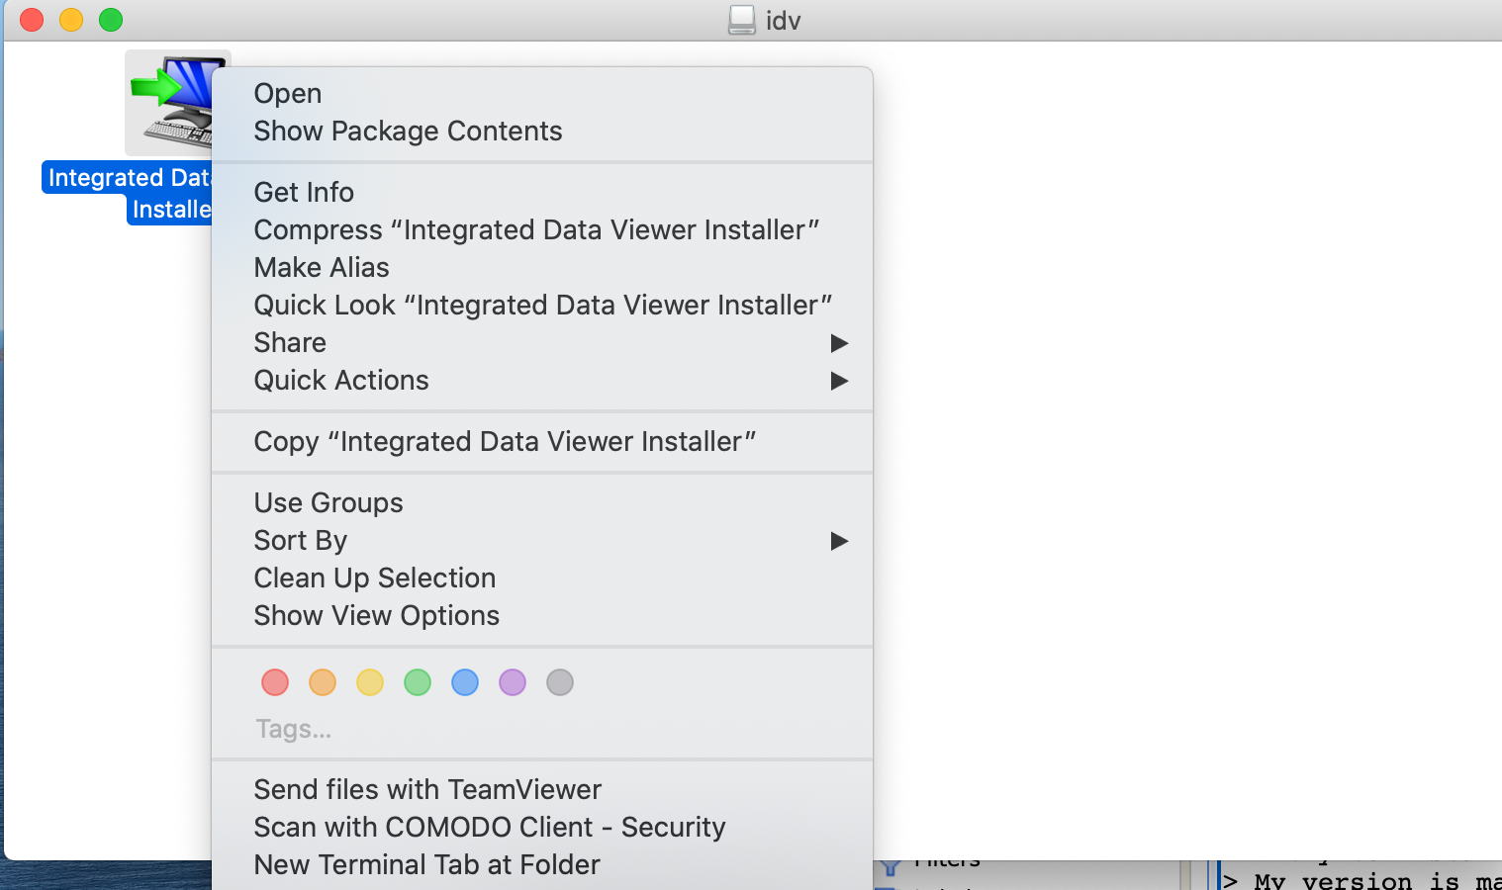Click the idv disk icon in title bar

(741, 20)
